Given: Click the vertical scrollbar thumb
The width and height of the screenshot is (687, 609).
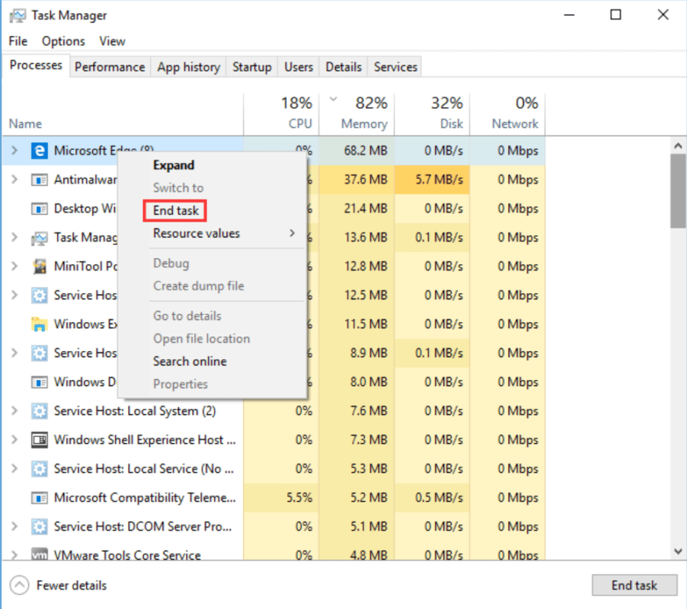Looking at the screenshot, I should (678, 191).
